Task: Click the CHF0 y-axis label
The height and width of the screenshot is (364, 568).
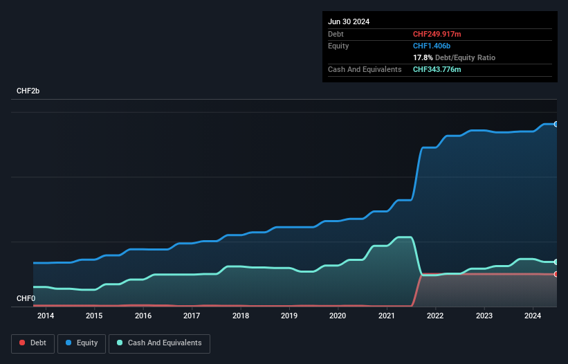Action: tap(26, 298)
